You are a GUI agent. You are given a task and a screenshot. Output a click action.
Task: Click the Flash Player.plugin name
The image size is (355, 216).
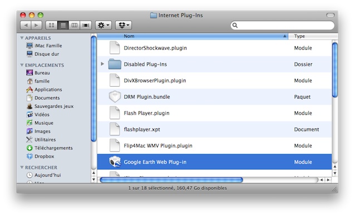coord(146,113)
